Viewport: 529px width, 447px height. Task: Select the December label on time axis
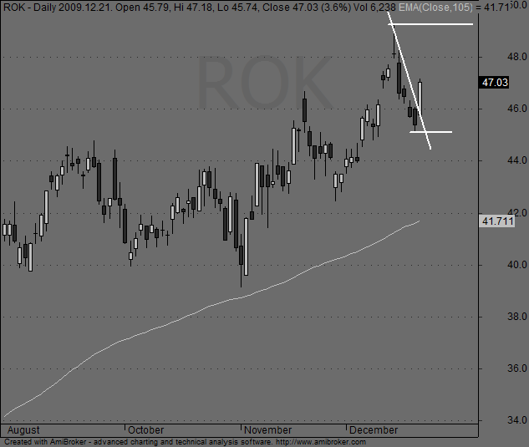pyautogui.click(x=374, y=430)
